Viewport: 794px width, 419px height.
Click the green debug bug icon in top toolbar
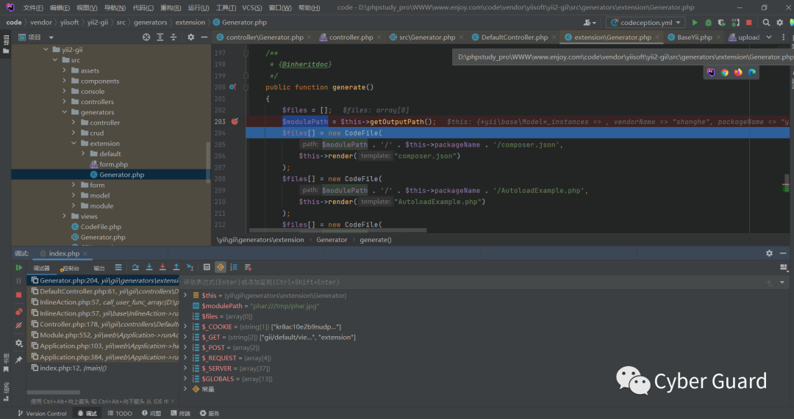coord(708,23)
